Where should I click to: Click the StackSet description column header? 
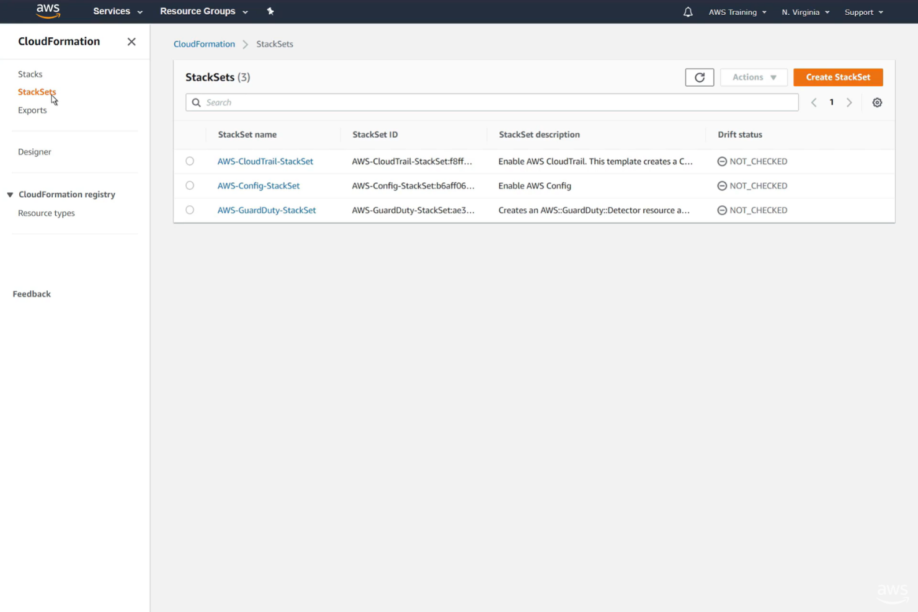(539, 135)
